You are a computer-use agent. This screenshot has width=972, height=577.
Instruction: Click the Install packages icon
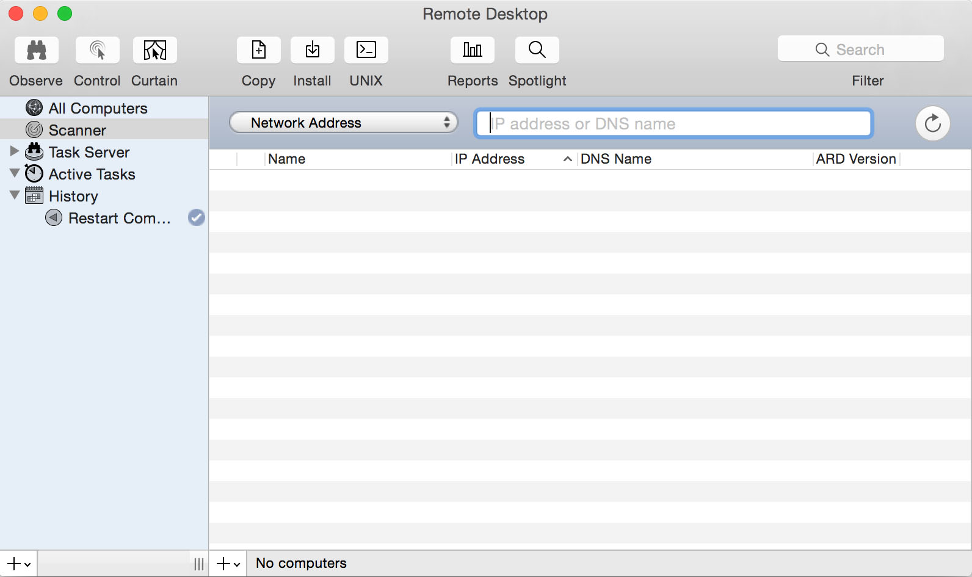pyautogui.click(x=312, y=50)
